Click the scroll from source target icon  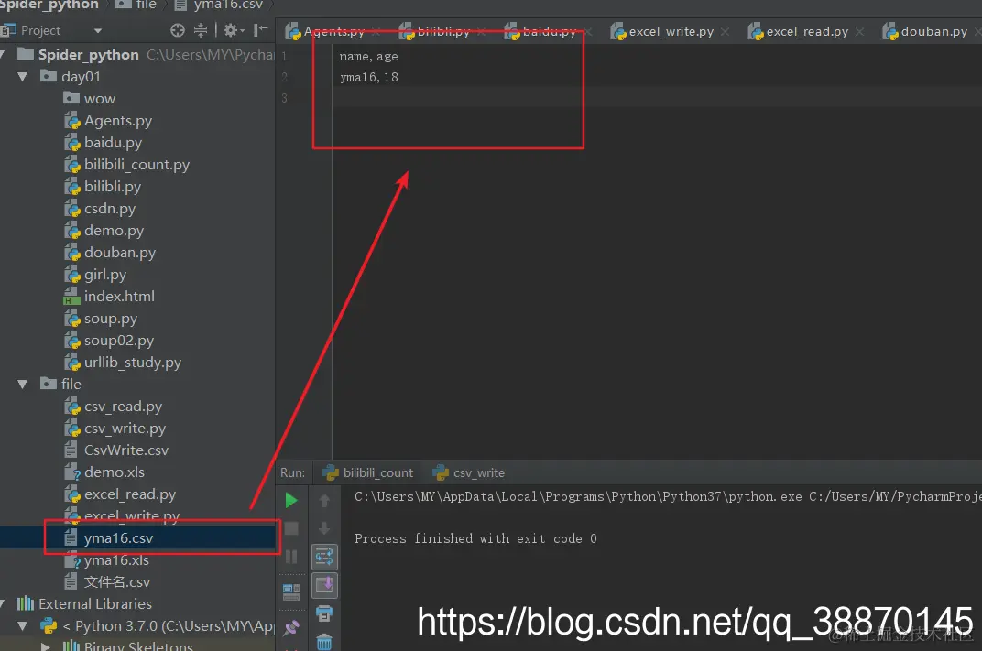point(178,30)
